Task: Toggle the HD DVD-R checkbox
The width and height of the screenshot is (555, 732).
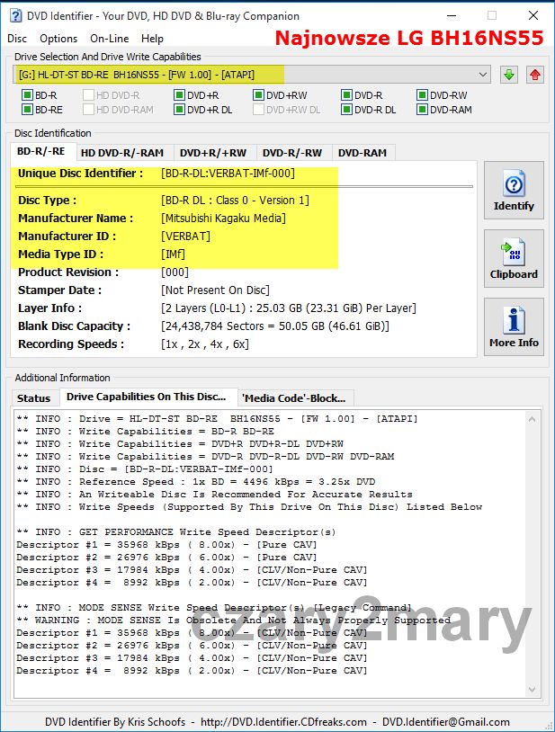Action: (88, 95)
